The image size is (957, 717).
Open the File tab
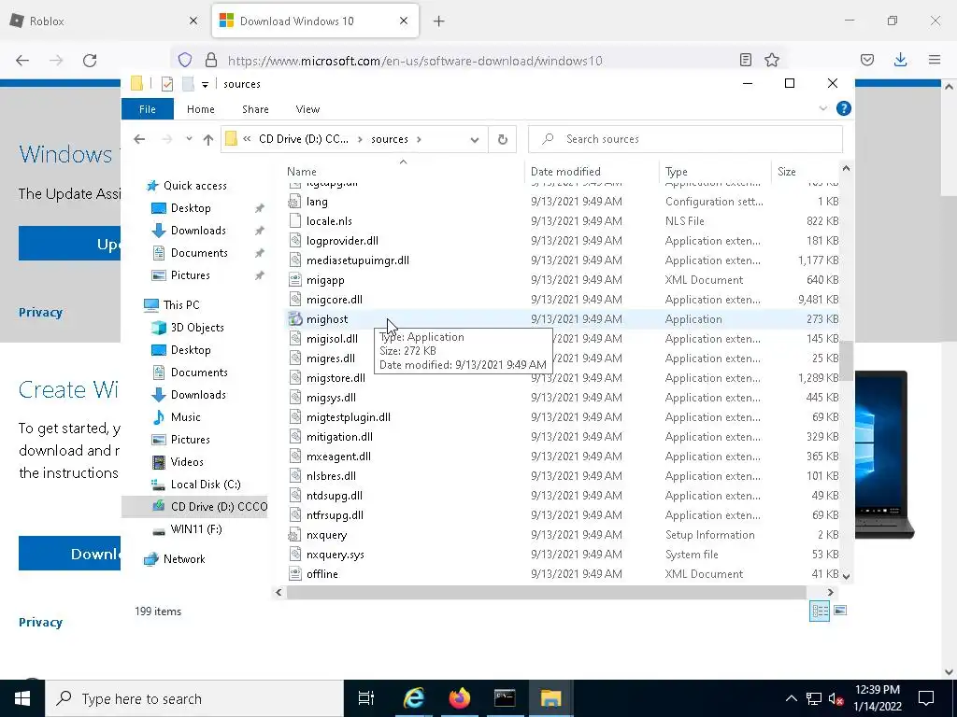pos(148,109)
